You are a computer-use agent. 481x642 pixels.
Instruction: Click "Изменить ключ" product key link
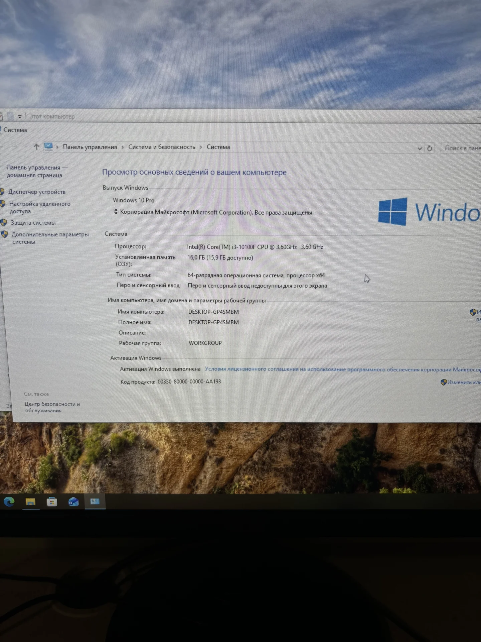[x=464, y=382]
